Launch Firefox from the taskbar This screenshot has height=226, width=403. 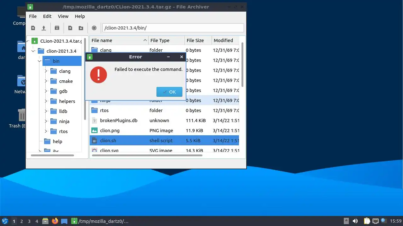coord(55,221)
